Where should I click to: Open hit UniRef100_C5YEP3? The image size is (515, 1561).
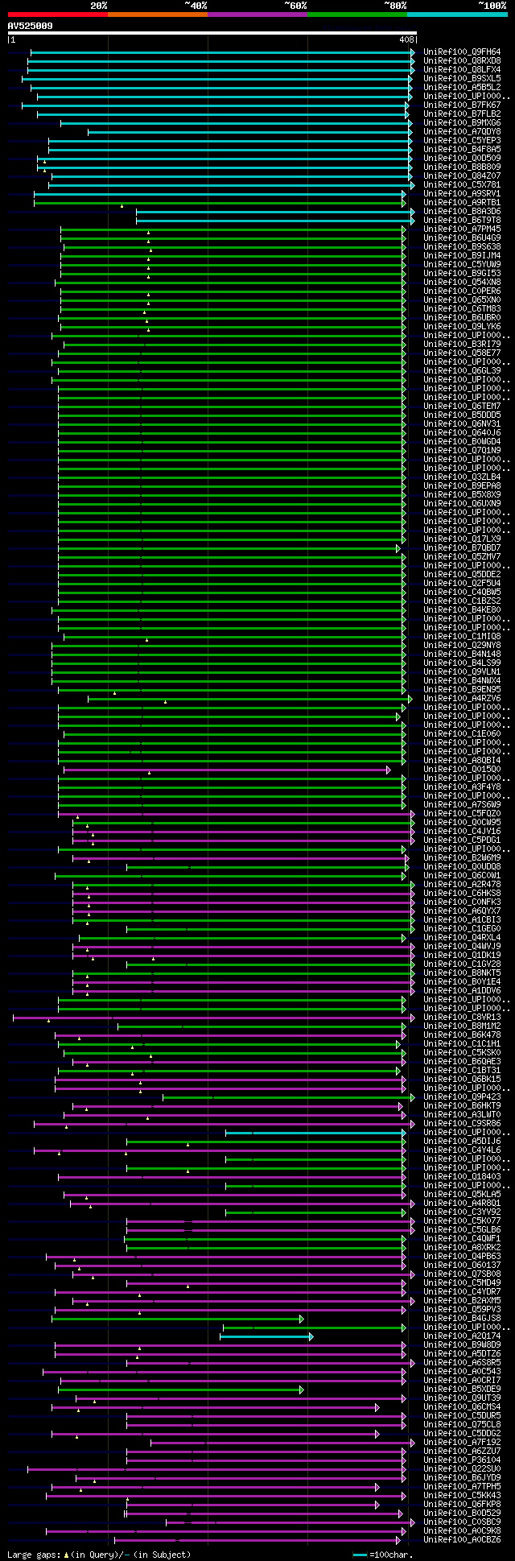(462, 141)
